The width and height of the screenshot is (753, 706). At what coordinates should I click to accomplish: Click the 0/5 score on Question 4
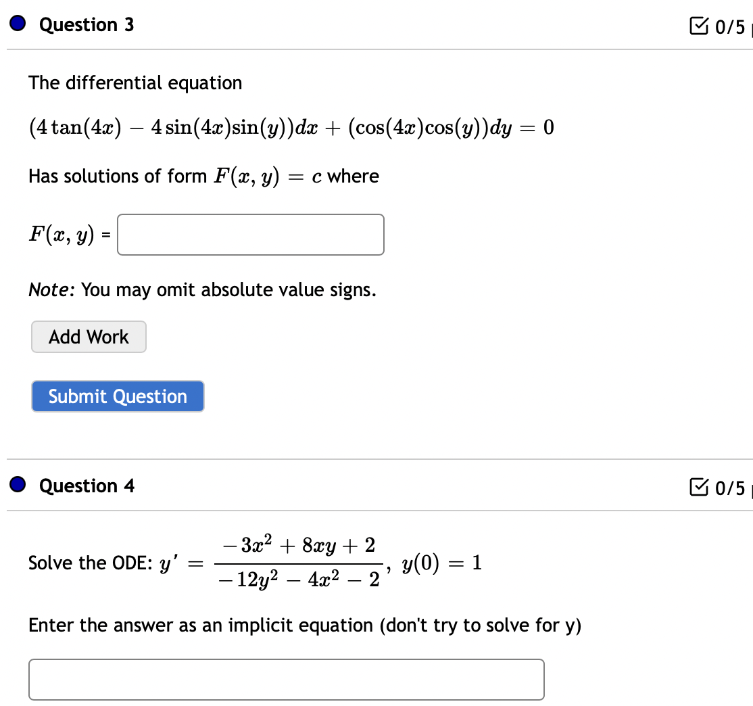coord(729,488)
